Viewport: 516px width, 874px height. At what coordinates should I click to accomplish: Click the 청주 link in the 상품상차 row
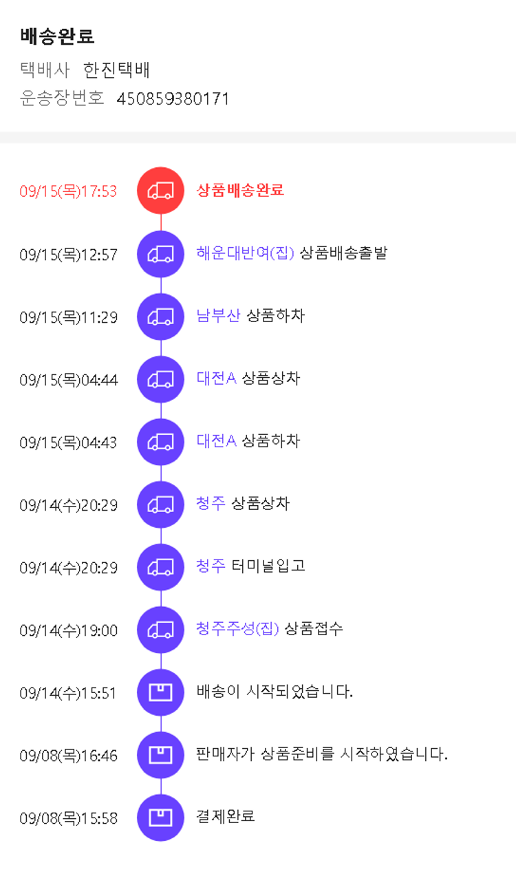pos(211,504)
